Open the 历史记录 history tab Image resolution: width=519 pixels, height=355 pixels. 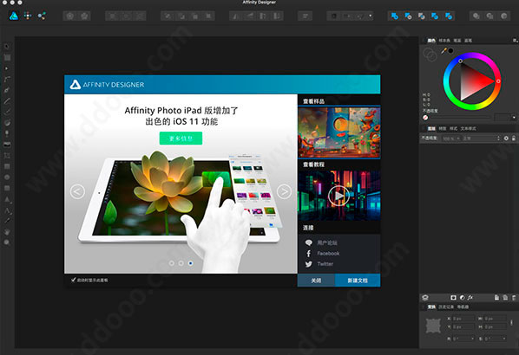coord(446,307)
